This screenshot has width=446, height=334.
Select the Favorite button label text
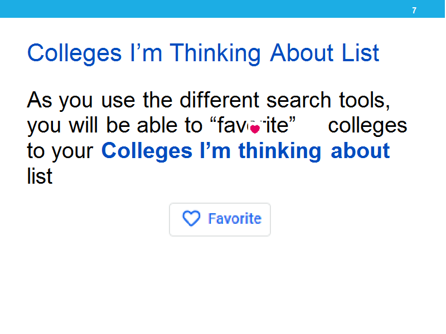tap(235, 219)
